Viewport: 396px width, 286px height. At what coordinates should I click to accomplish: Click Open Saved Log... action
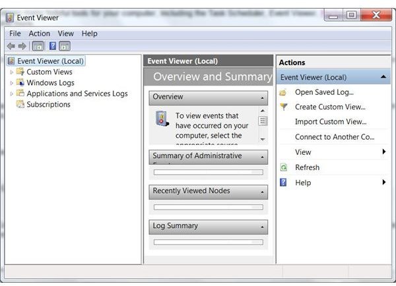324,92
